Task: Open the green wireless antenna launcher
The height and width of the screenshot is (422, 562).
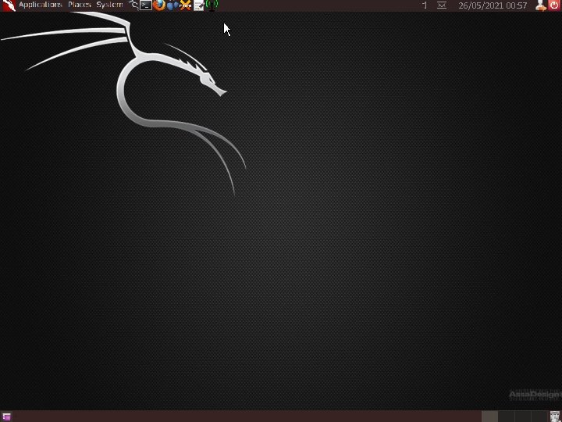Action: [x=212, y=5]
